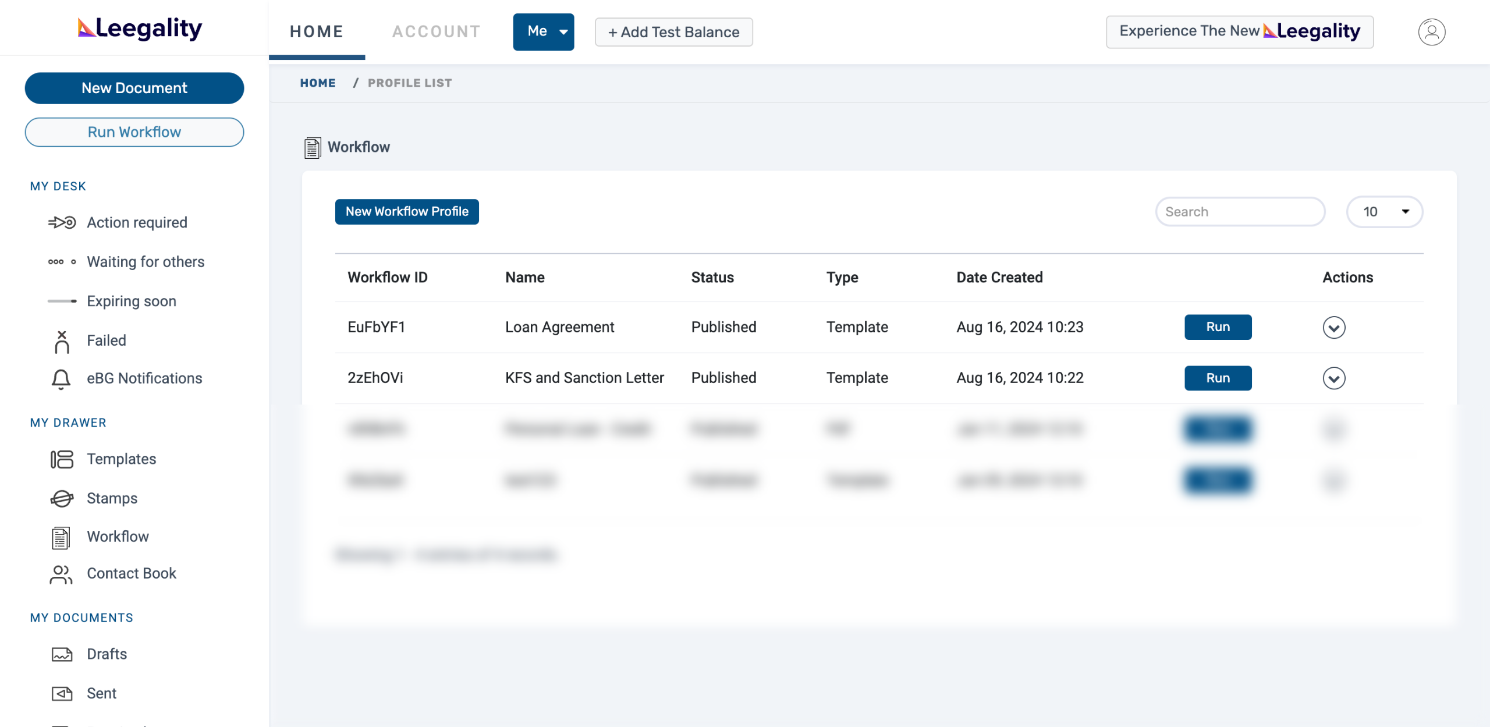Open Contact Book in sidebar

click(131, 573)
